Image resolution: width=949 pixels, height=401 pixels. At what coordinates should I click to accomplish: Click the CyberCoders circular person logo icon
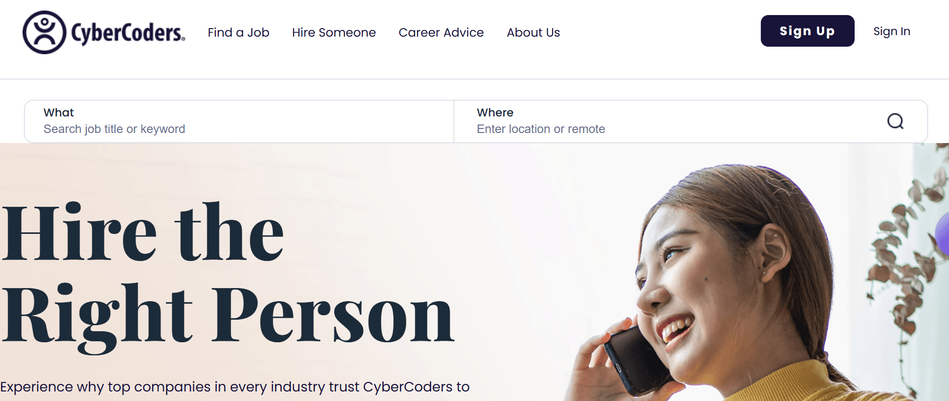(44, 32)
